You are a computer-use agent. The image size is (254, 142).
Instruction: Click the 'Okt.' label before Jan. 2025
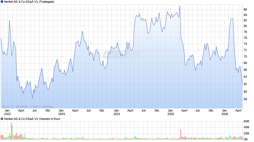pos(157,111)
